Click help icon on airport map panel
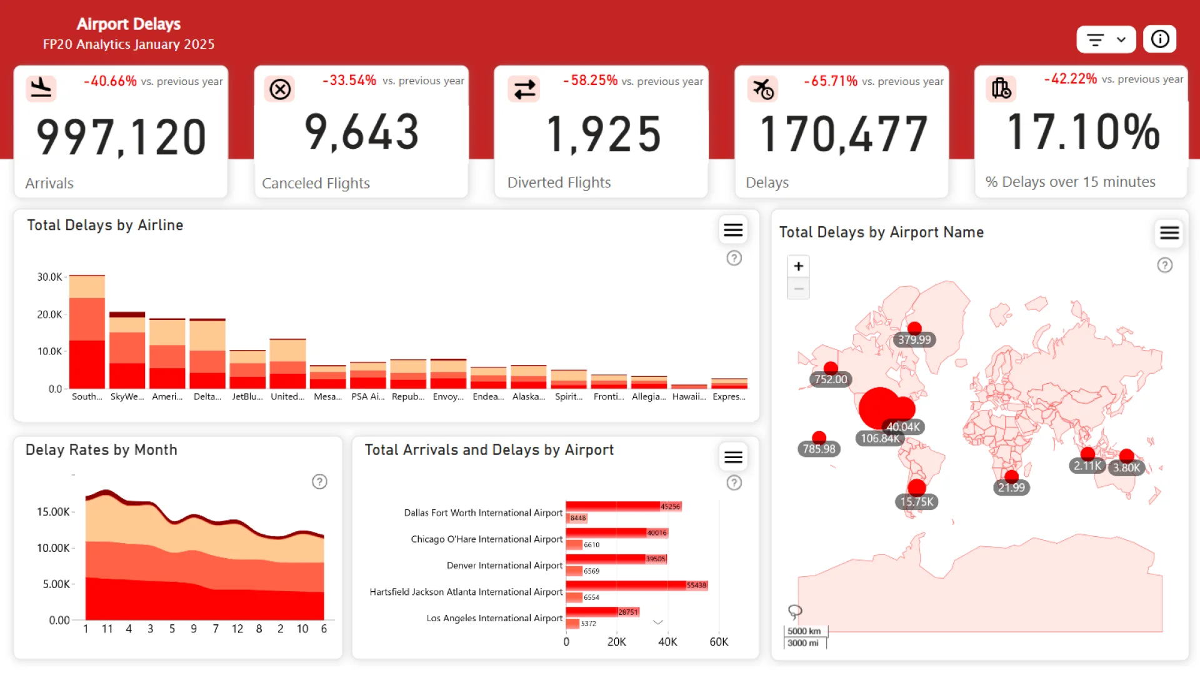This screenshot has width=1200, height=675. point(1164,266)
